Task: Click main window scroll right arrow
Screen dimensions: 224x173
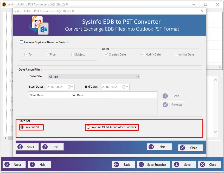Action: pyautogui.click(x=220, y=67)
